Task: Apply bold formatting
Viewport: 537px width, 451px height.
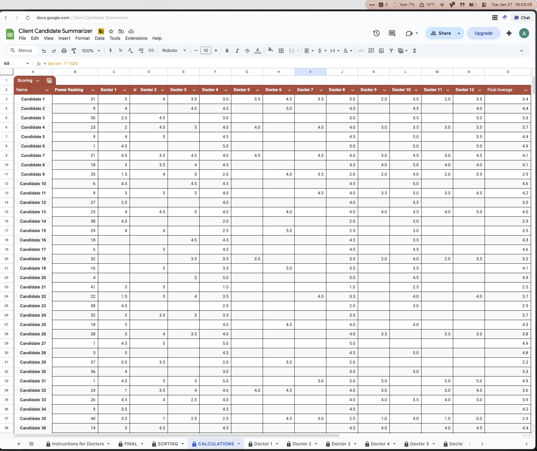Action: (x=227, y=50)
